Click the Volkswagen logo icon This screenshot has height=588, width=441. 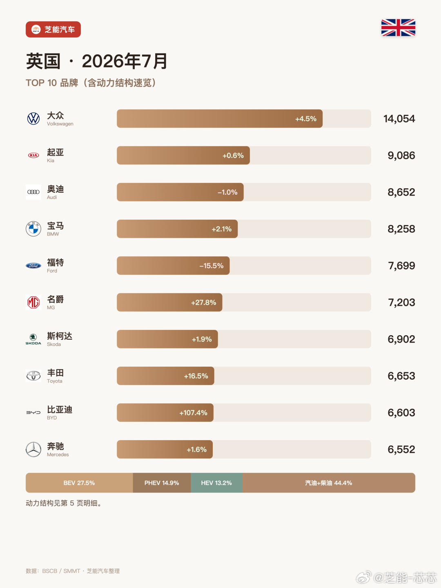[33, 118]
